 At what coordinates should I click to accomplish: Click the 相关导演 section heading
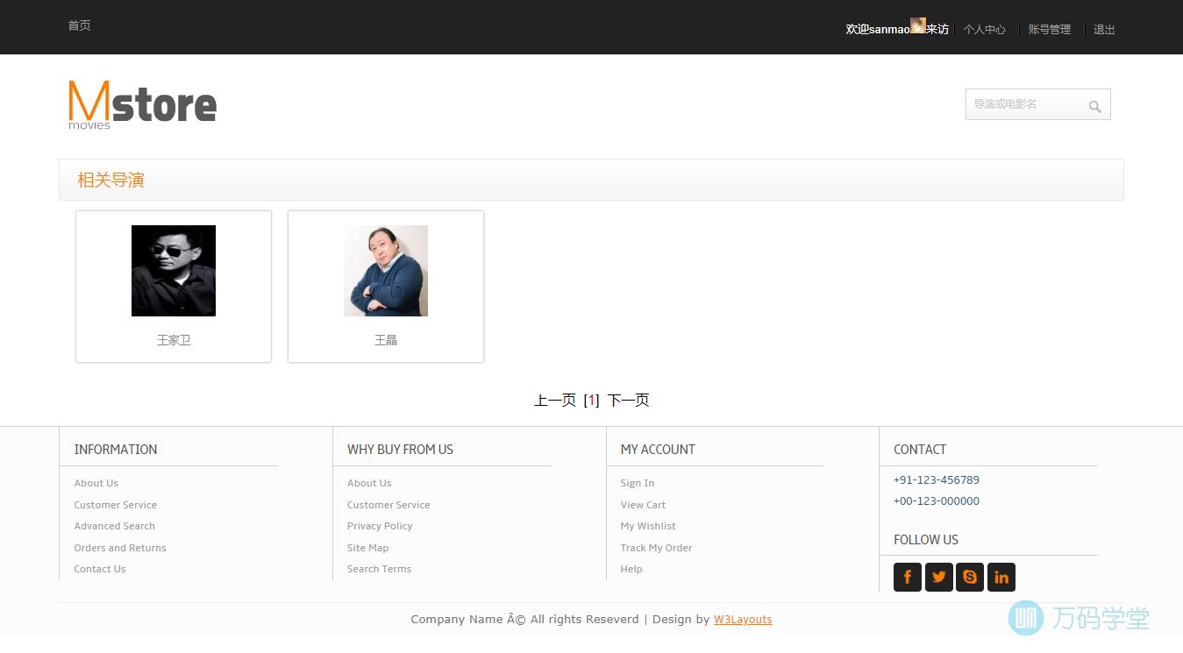tap(110, 180)
